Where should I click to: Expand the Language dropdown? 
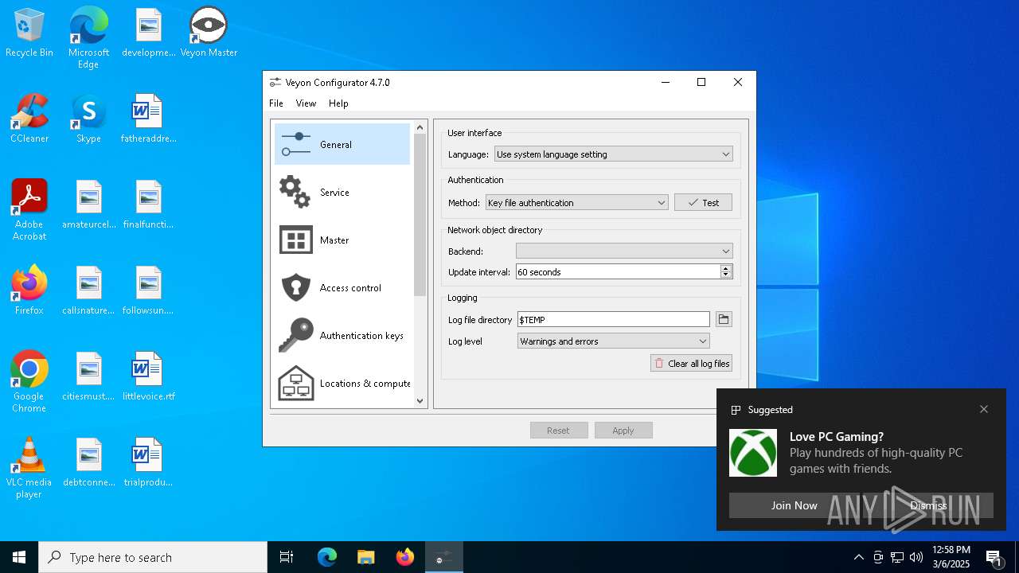coord(613,154)
